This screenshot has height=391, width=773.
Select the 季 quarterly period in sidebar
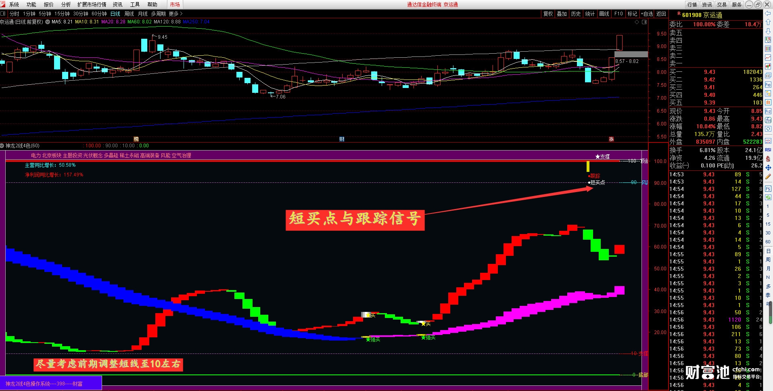coord(768,295)
